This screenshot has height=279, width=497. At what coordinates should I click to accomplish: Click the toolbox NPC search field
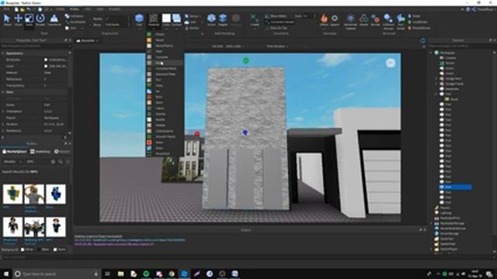[x=37, y=161]
